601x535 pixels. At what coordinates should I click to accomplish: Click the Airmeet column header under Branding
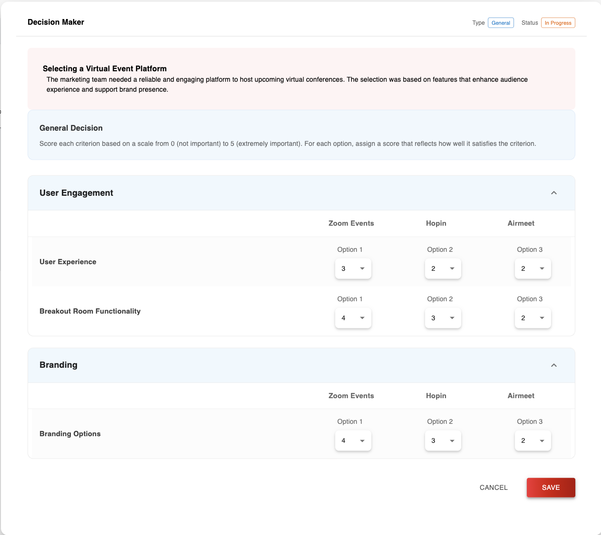pos(521,395)
